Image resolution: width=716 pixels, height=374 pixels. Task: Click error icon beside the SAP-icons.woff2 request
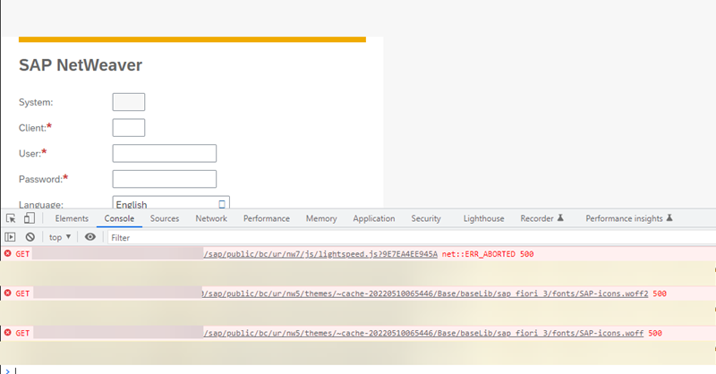tap(8, 293)
